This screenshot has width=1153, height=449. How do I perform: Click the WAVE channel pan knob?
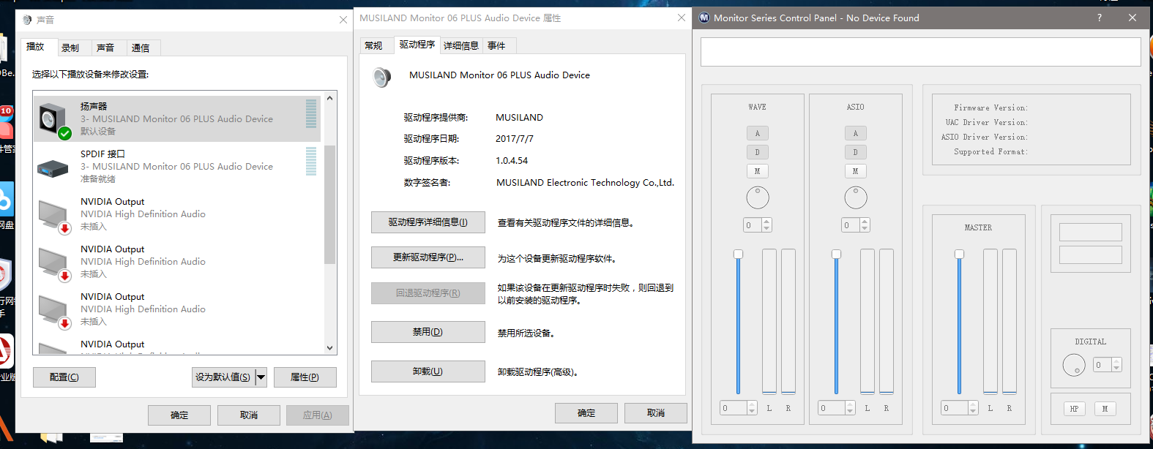point(757,197)
